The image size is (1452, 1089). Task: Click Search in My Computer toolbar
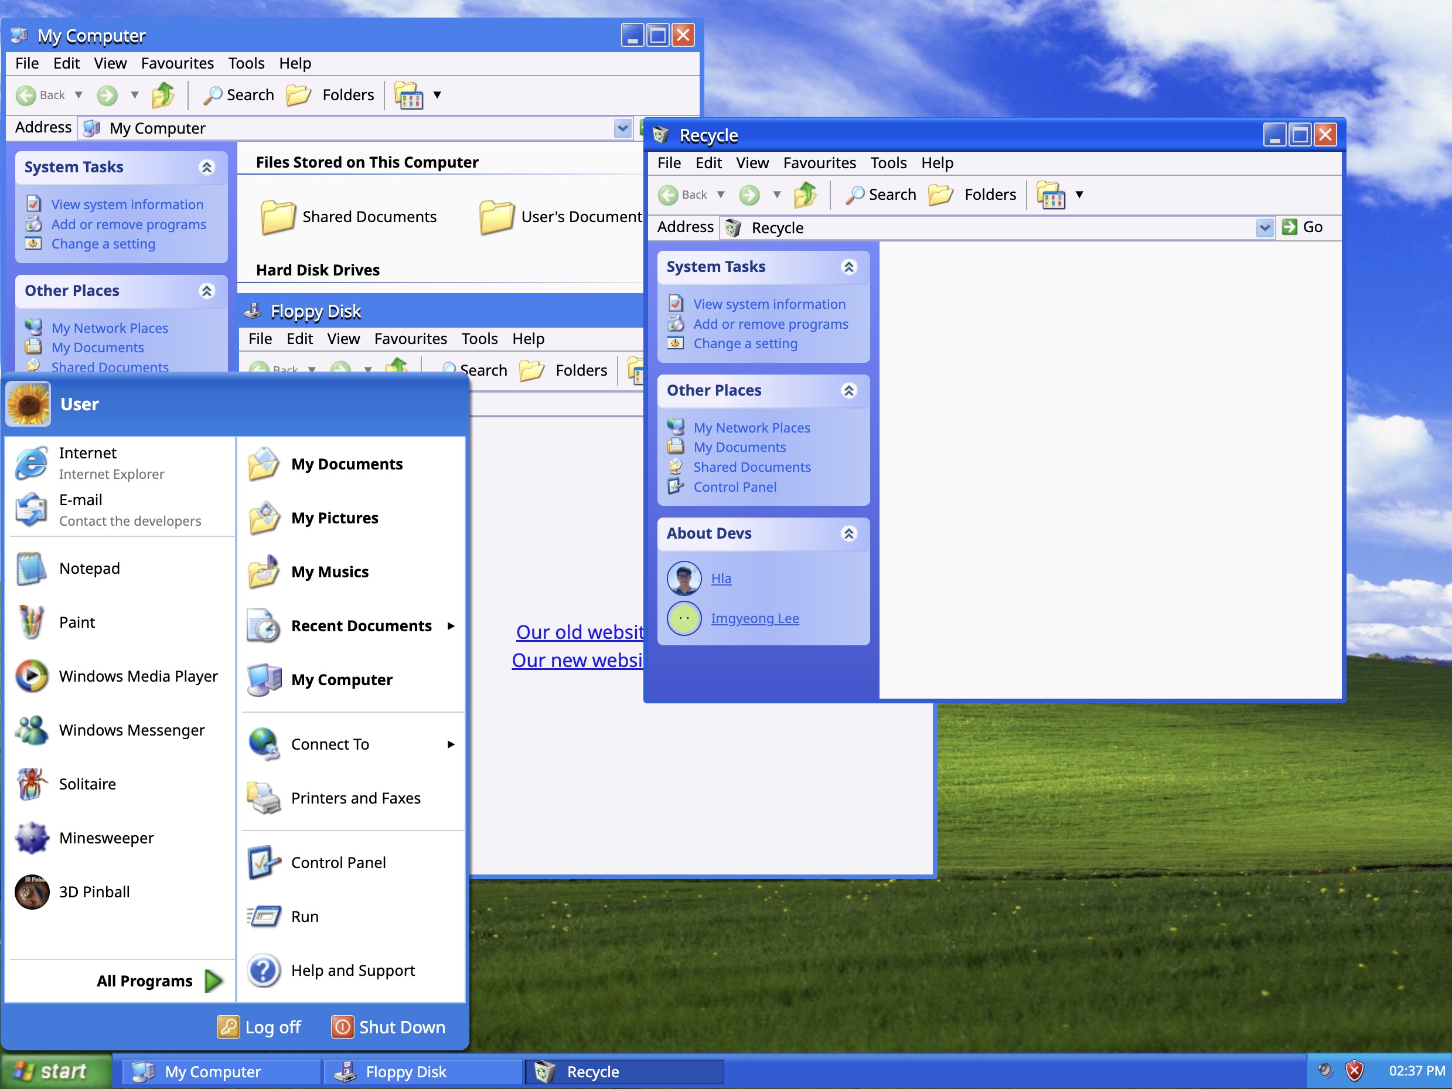pos(238,95)
